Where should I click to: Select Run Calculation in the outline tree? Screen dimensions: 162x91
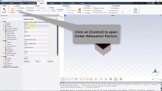point(11,55)
